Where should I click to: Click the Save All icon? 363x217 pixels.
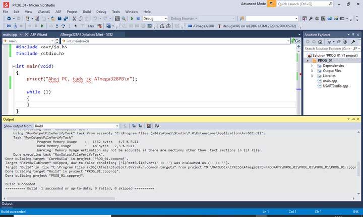click(66, 19)
